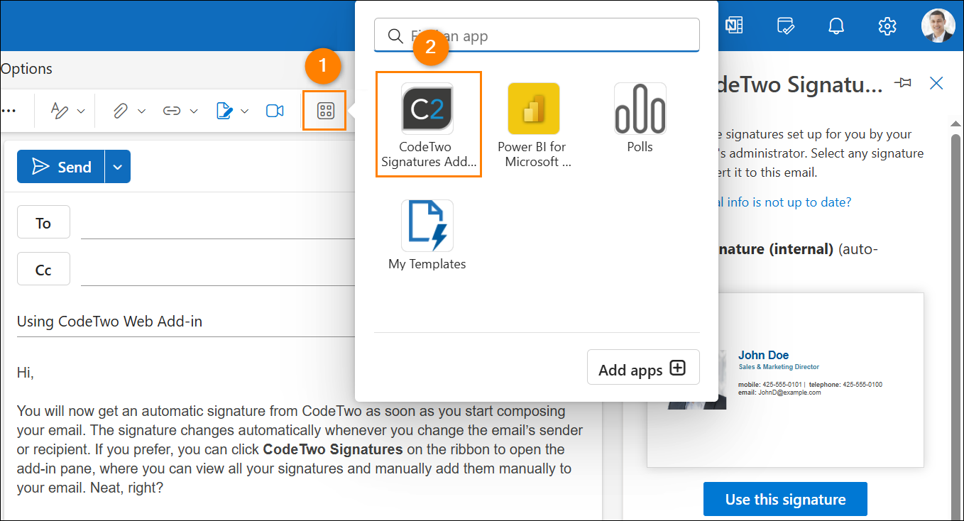Open the Settings gear icon
This screenshot has height=521, width=964.
click(887, 26)
